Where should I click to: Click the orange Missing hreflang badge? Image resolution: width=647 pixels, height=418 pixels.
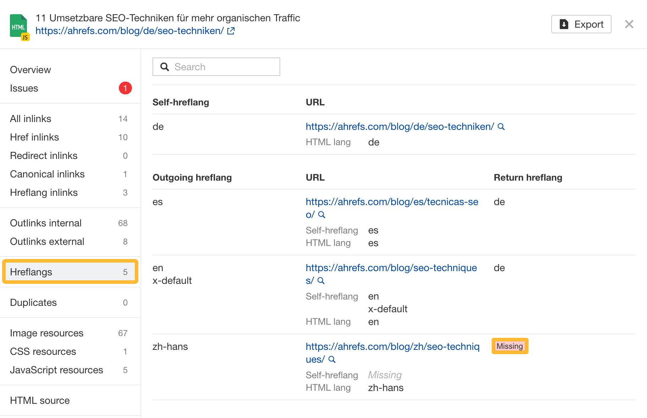coord(510,346)
